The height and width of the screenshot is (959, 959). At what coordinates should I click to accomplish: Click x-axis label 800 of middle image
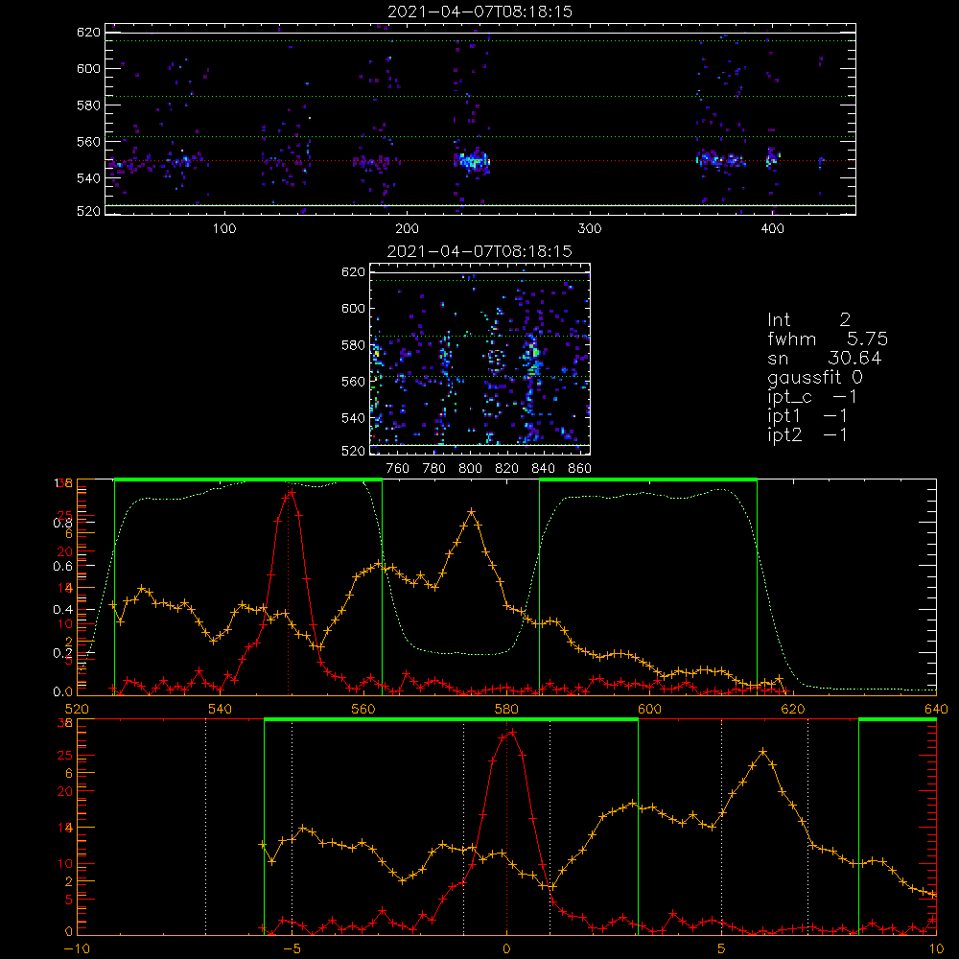[x=470, y=469]
